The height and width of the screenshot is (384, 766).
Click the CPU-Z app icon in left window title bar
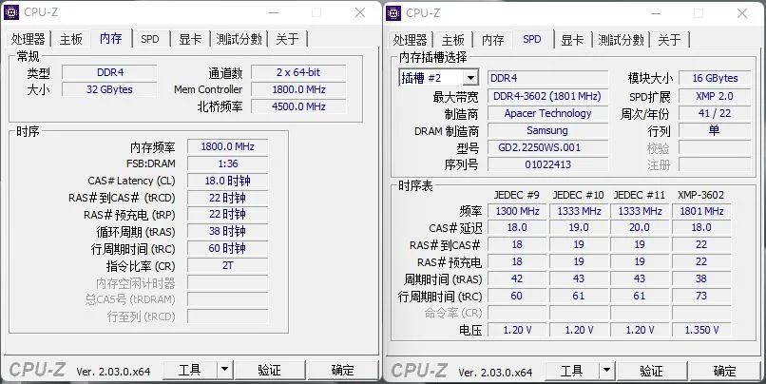point(11,12)
